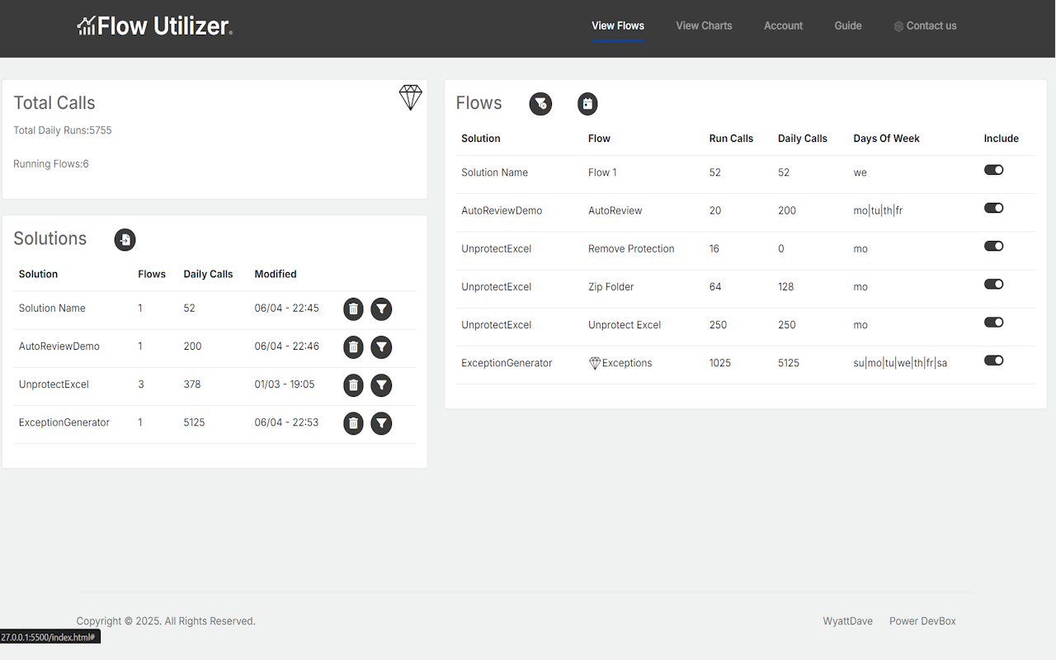Toggle include for Flow 1
The height and width of the screenshot is (660, 1056).
point(993,170)
